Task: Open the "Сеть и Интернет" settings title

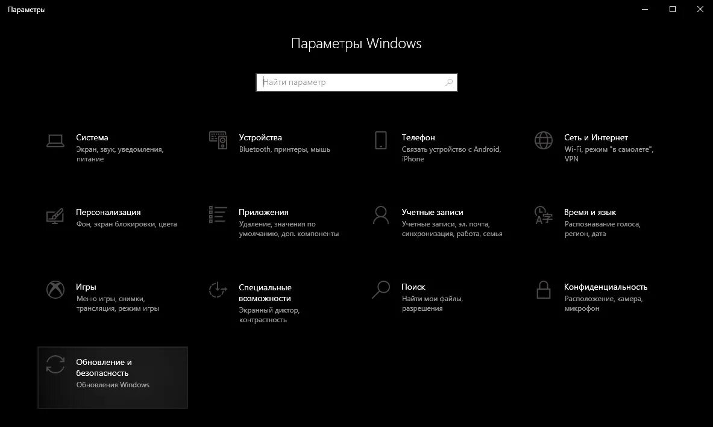Action: click(x=595, y=137)
